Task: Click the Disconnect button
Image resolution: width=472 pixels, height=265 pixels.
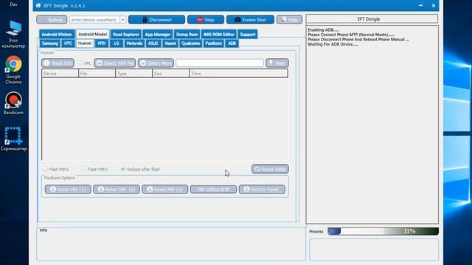Action: [x=156, y=20]
